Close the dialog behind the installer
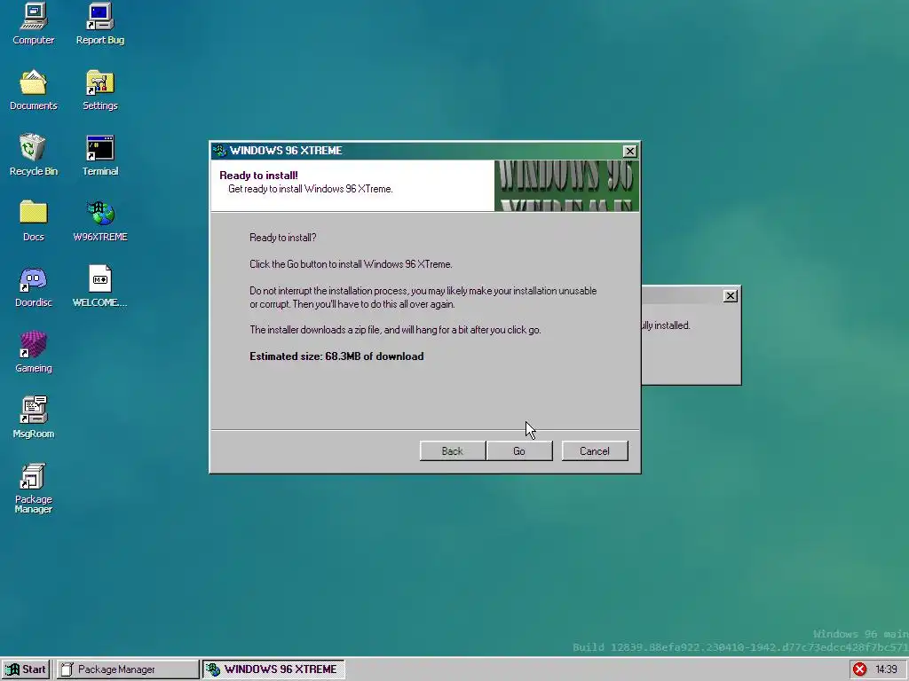909x681 pixels. coord(731,296)
